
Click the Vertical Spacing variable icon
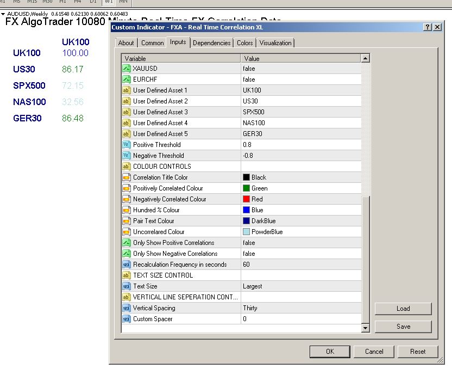click(x=126, y=308)
